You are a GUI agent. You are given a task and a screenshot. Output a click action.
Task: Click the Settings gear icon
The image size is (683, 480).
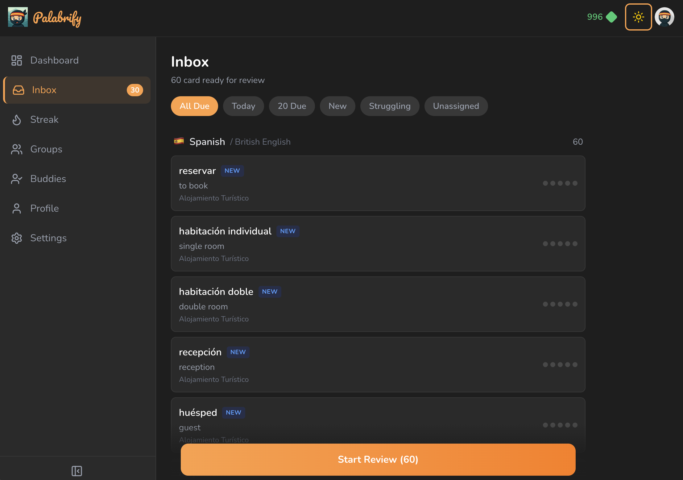[x=17, y=238]
